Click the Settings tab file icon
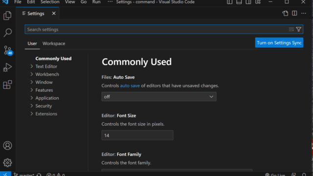 24,13
